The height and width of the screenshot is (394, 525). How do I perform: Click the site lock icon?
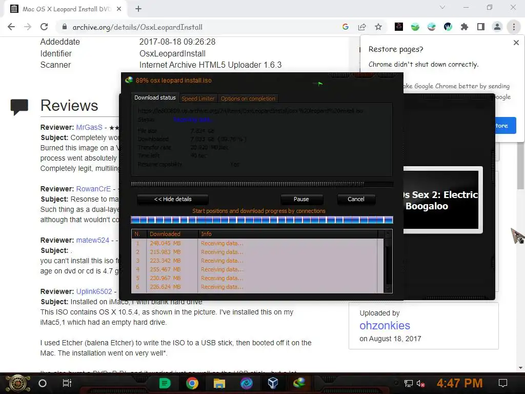point(65,27)
